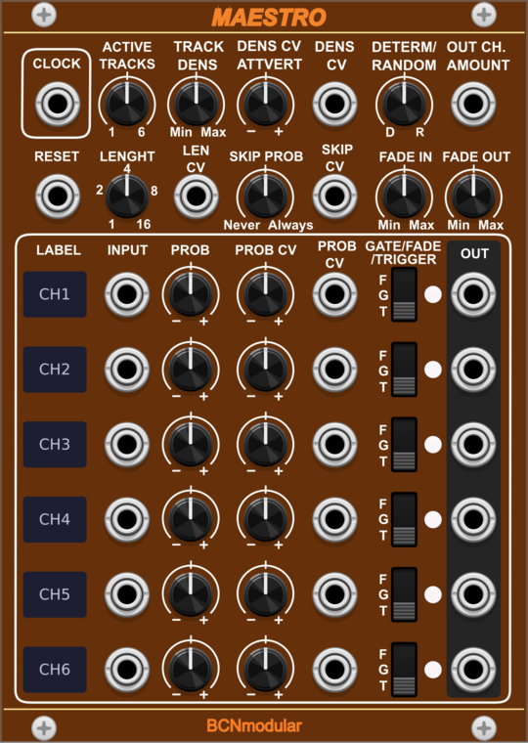
Task: Toggle CH2 Gate/Fade/Trigger switch
Action: tap(404, 370)
